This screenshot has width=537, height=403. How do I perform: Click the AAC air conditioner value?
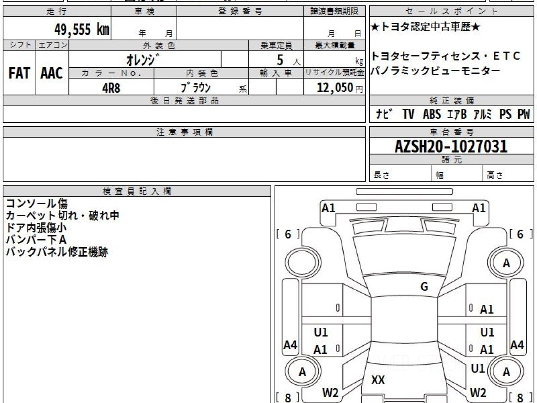(x=52, y=73)
